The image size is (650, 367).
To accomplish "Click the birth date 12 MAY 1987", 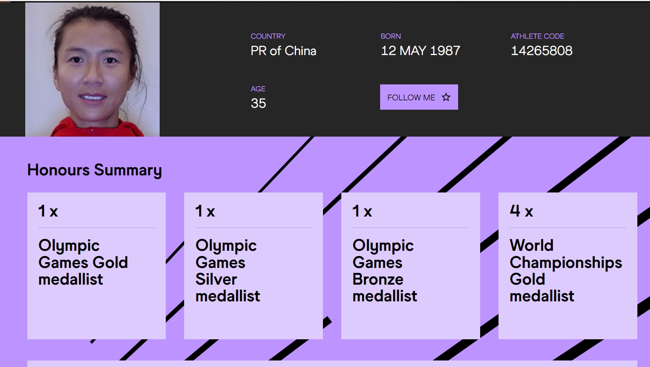I will (420, 51).
